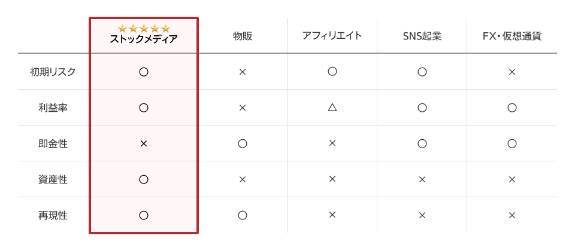Click the five gold stars rating
The height and width of the screenshot is (251, 575).
pos(144,28)
